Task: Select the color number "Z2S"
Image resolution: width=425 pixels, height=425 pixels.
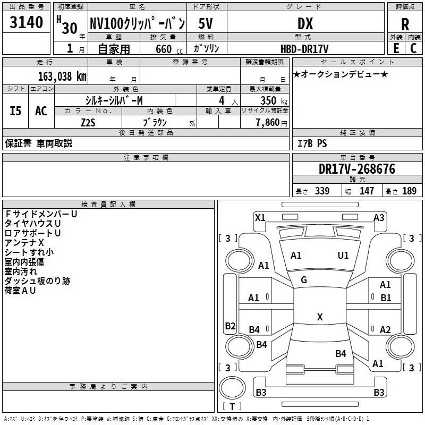Action: pos(88,123)
